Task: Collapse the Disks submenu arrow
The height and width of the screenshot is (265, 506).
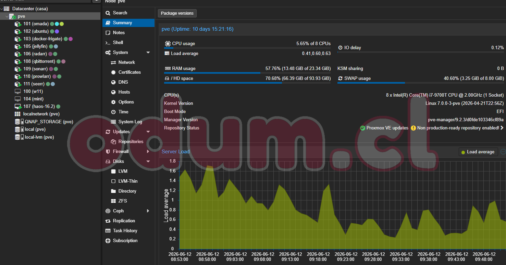Action: (148, 162)
